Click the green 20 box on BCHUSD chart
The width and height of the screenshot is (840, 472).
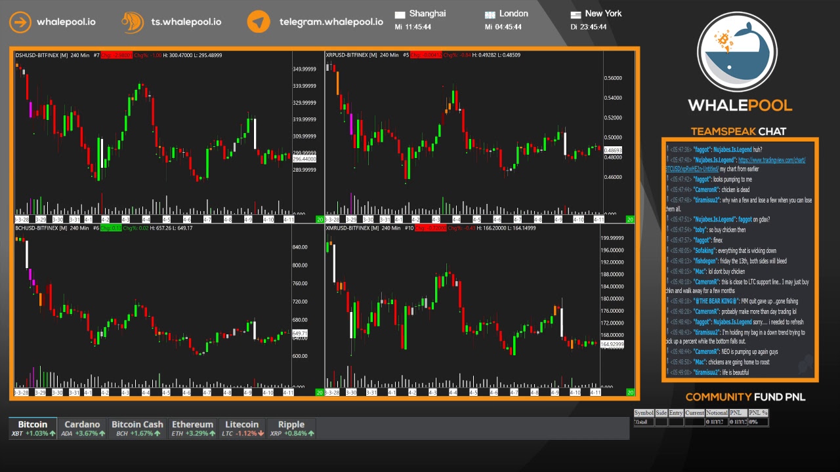(320, 393)
